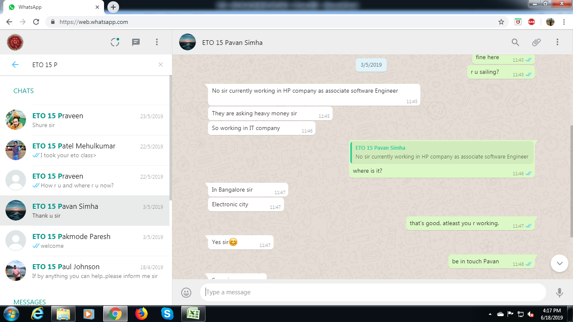Click the red EAD extension icon
Viewport: 573px width, 322px height.
pos(531,22)
